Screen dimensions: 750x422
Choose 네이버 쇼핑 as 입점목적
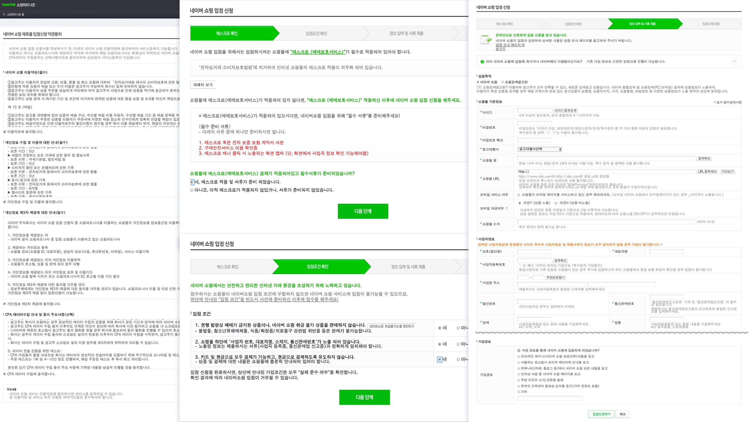click(478, 82)
